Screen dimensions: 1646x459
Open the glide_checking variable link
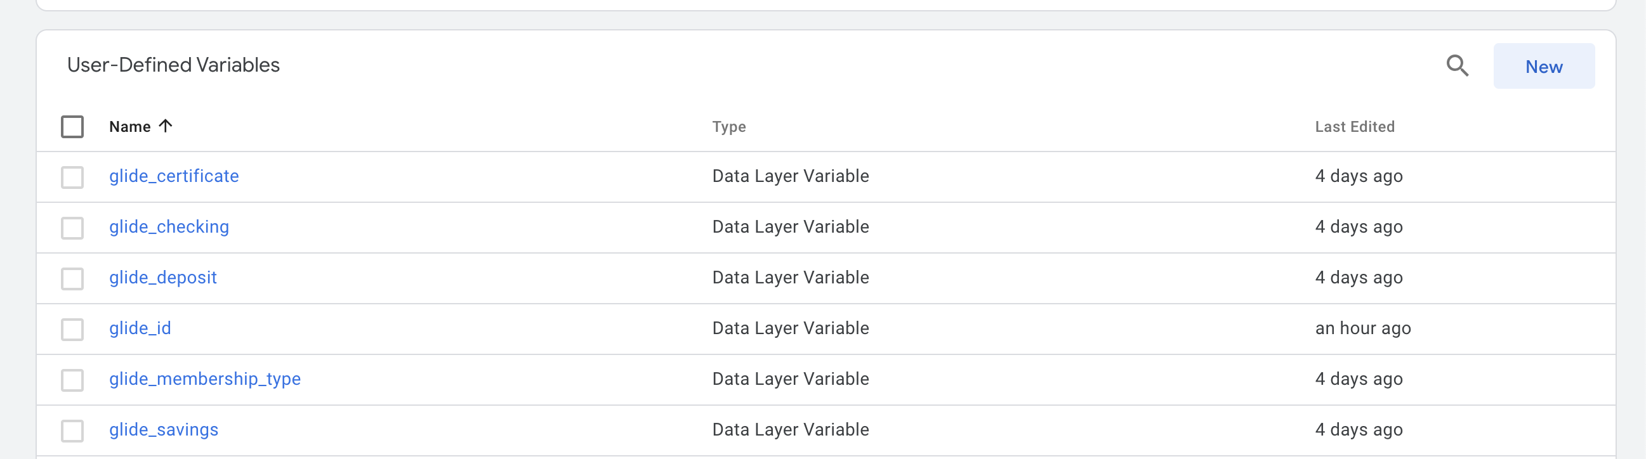click(169, 226)
